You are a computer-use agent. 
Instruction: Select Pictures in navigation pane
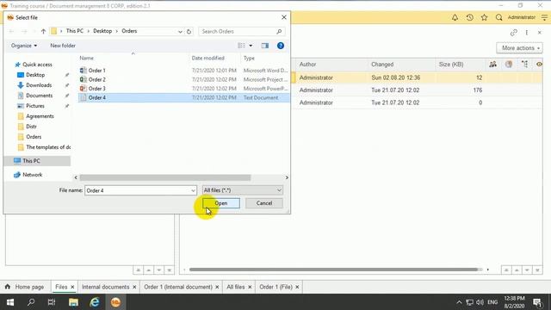coord(35,106)
